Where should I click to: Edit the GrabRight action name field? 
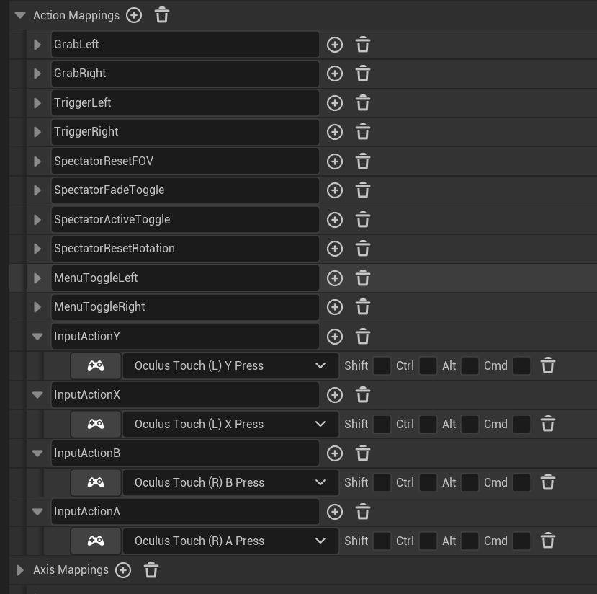point(185,74)
